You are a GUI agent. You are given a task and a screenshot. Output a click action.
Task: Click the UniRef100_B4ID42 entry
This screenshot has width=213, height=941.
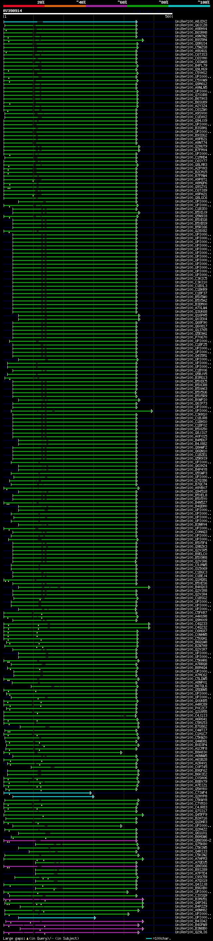click(191, 921)
